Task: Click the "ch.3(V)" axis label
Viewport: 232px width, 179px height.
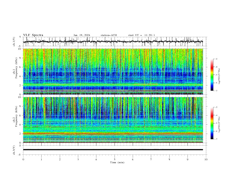Action: coord(14,150)
